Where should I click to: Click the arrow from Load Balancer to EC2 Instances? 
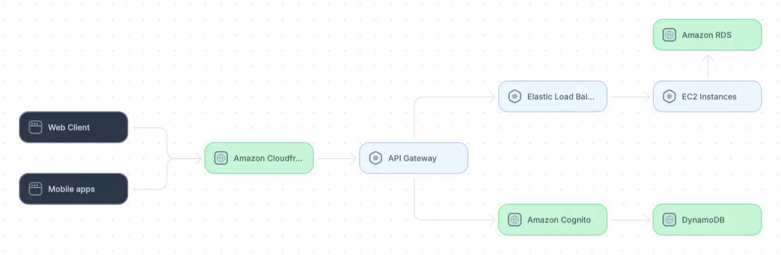click(x=630, y=96)
